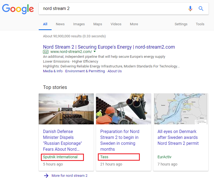Open All eyes on Denmark headline
This screenshot has height=180, width=214.
click(178, 138)
